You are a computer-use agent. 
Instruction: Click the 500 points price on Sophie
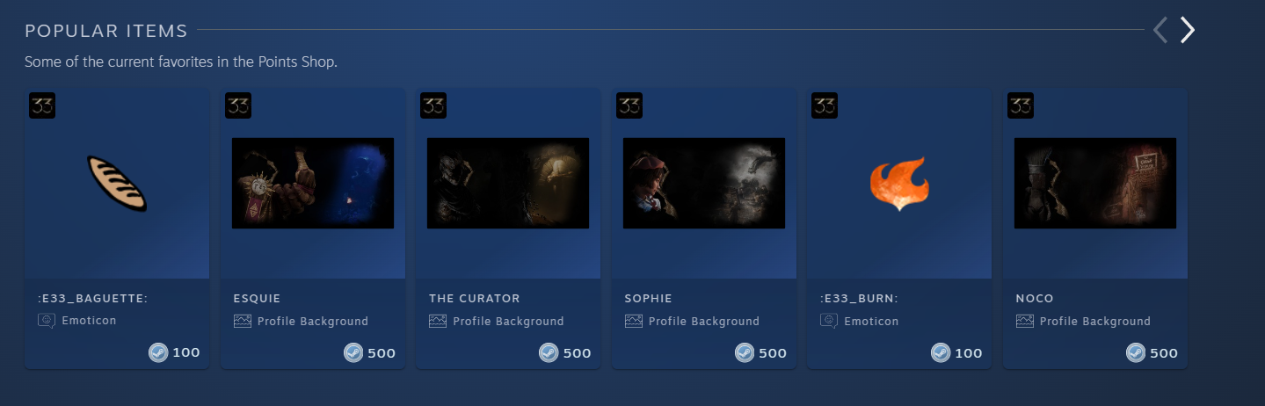point(773,353)
